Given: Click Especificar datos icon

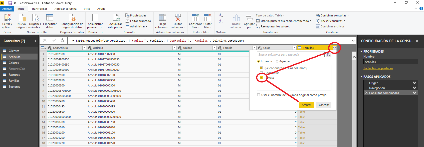Looking at the screenshot, I should [x=50, y=18].
